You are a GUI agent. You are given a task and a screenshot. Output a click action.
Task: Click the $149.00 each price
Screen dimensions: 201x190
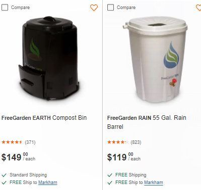coord(18,157)
